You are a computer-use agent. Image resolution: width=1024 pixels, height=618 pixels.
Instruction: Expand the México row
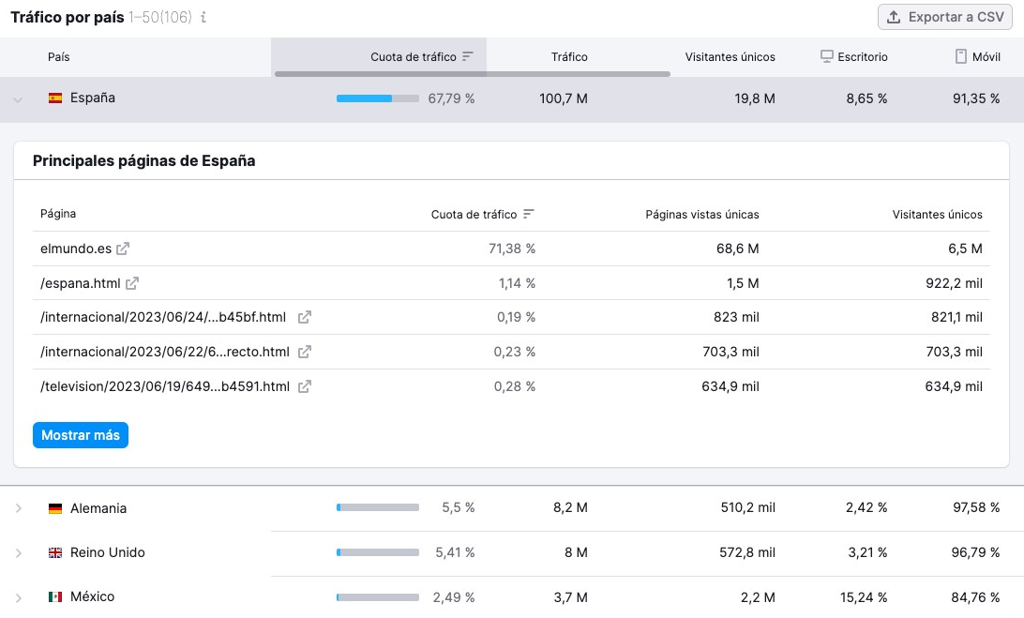[18, 597]
